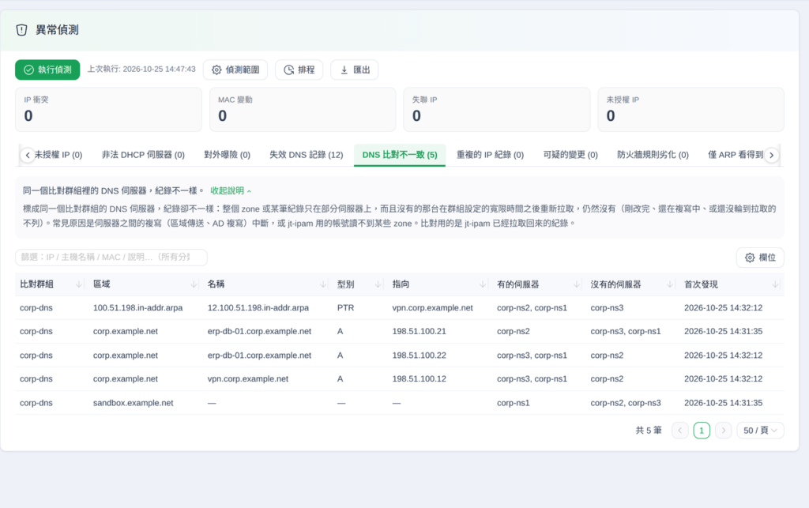Click the corp-ns2, corp-ns3 missing-servers cell
This screenshot has height=508, width=809.
click(626, 403)
